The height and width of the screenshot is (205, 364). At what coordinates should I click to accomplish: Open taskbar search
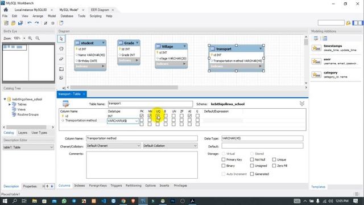pos(15,201)
